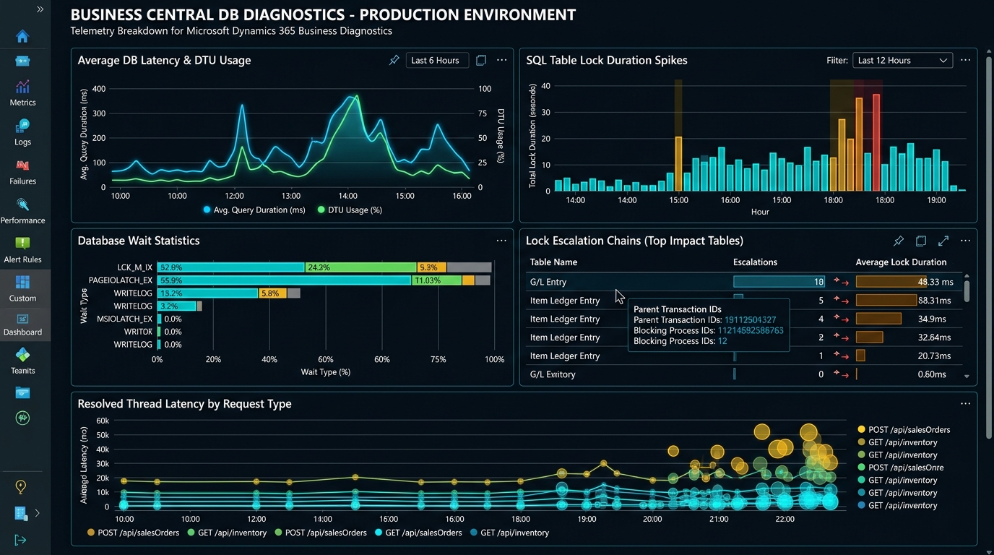Click Blocking Process ID 12 link
Image resolution: width=994 pixels, height=555 pixels.
coord(722,341)
